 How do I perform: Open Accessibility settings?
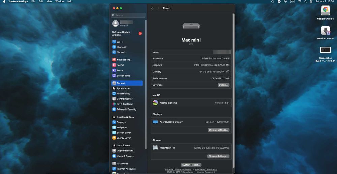click(127, 94)
